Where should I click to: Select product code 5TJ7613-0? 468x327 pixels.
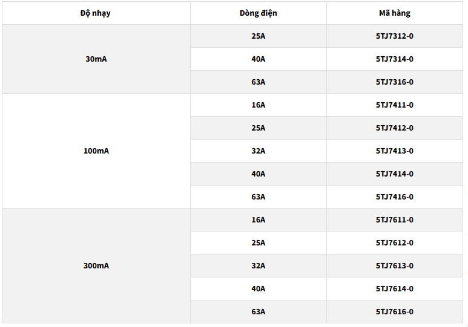[x=394, y=266]
